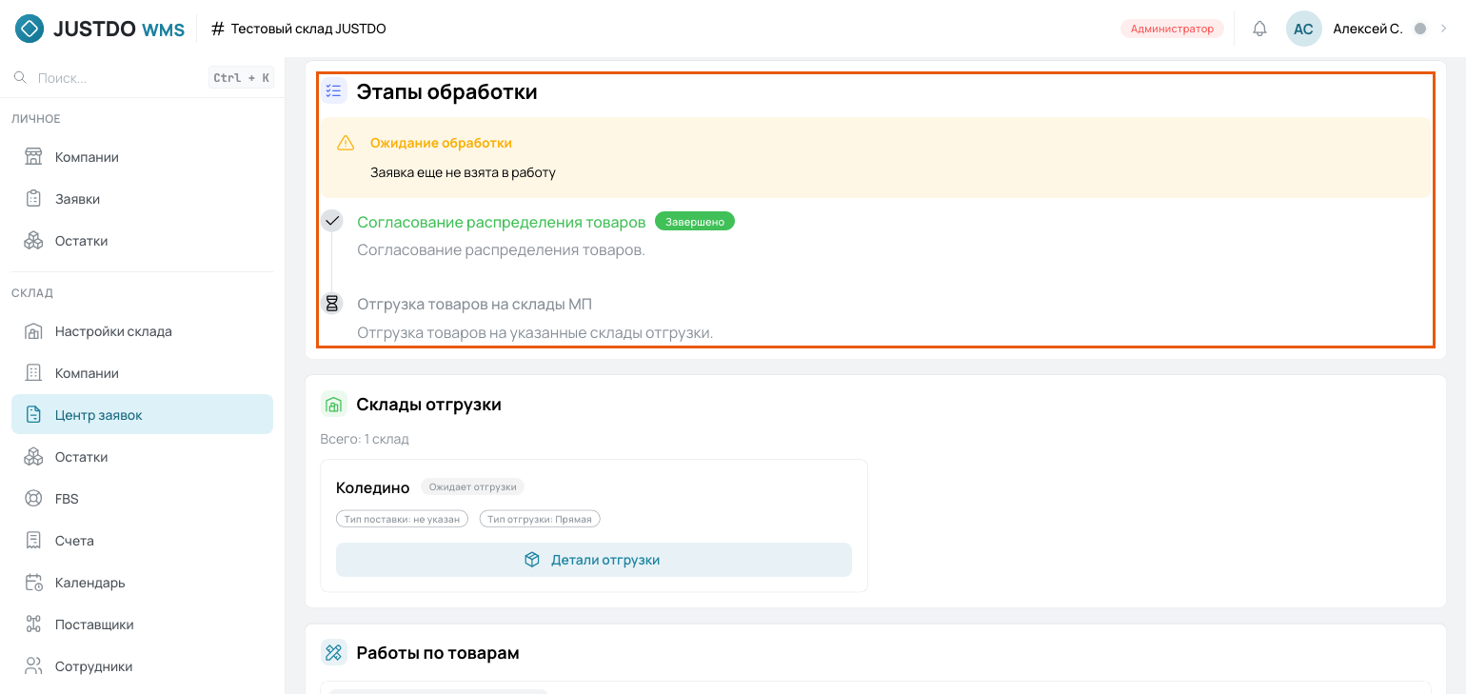Viewport: 1466px width, 694px height.
Task: Click the Поставщики sidebar icon
Action: pyautogui.click(x=33, y=625)
